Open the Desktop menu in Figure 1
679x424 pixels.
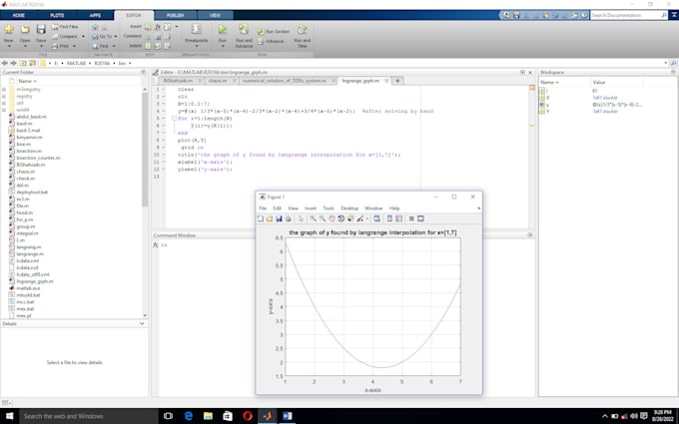349,209
